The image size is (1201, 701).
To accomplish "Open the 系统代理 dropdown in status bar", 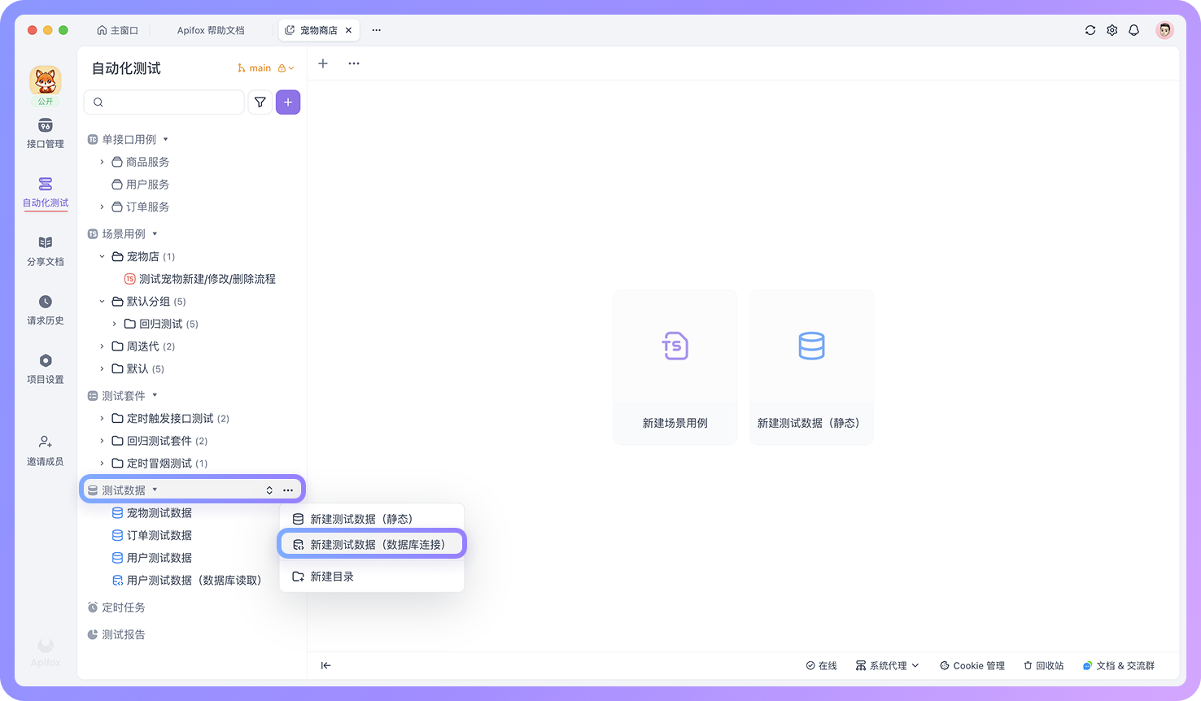I will (x=887, y=665).
